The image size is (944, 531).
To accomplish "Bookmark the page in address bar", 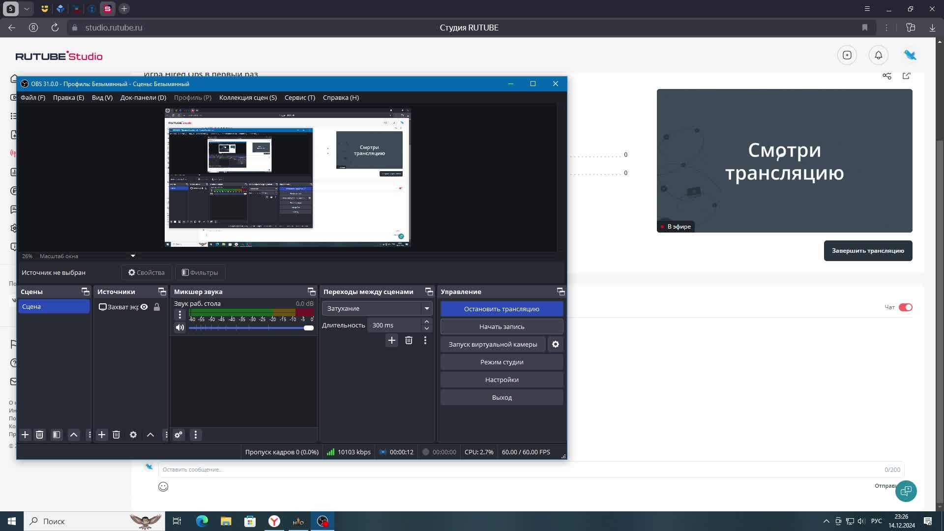I will 865,28.
